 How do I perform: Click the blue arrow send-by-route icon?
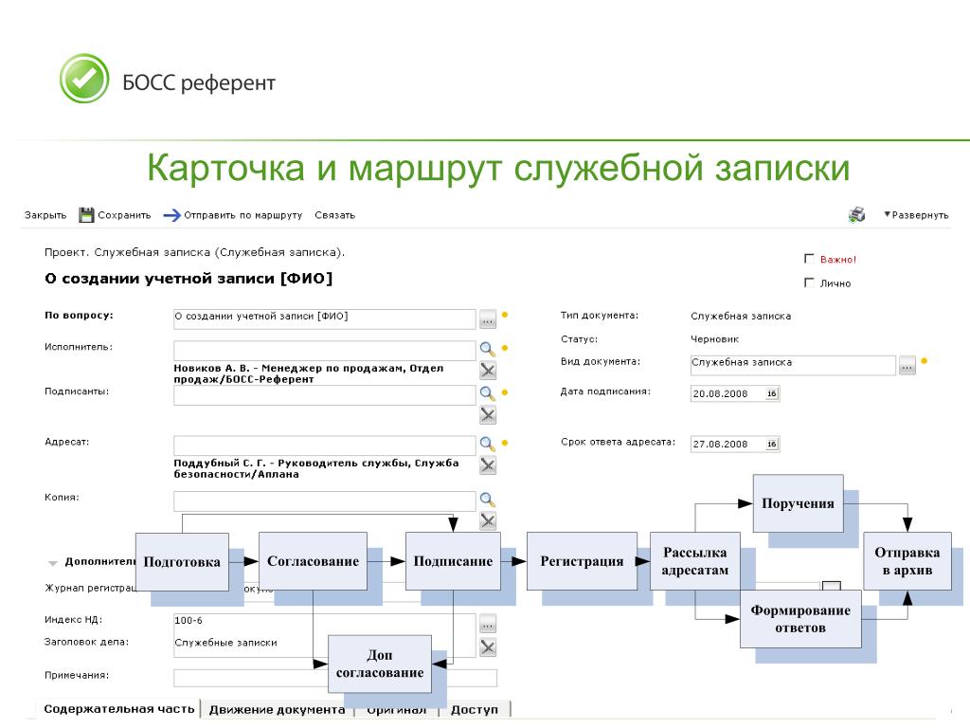[171, 215]
